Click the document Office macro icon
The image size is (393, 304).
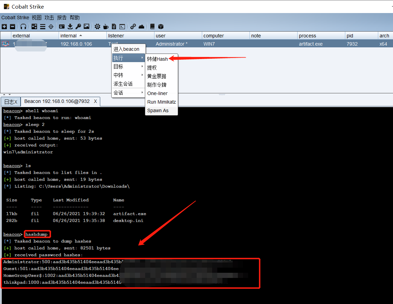pos(114,26)
